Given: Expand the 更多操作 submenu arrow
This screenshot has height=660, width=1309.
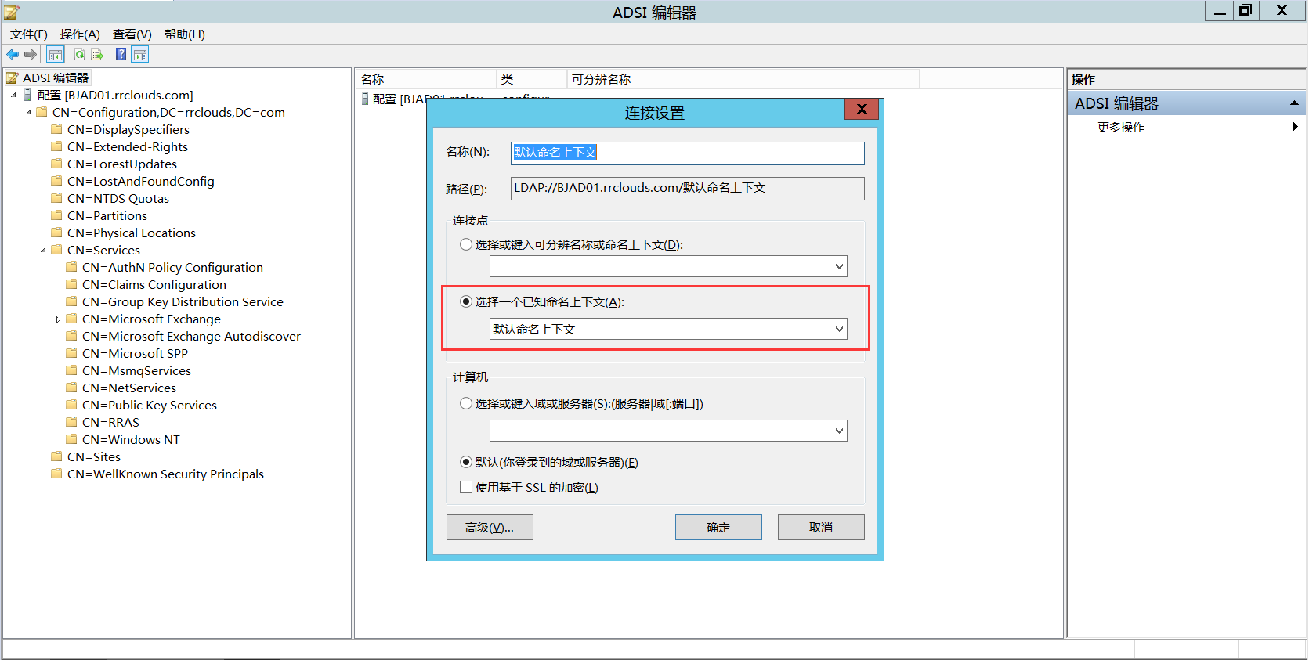Looking at the screenshot, I should click(x=1295, y=127).
